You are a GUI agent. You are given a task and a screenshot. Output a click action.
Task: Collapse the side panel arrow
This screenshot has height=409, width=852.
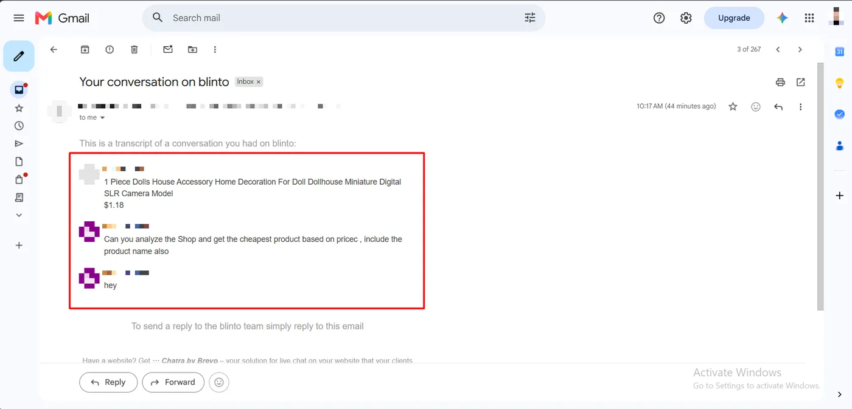[840, 394]
